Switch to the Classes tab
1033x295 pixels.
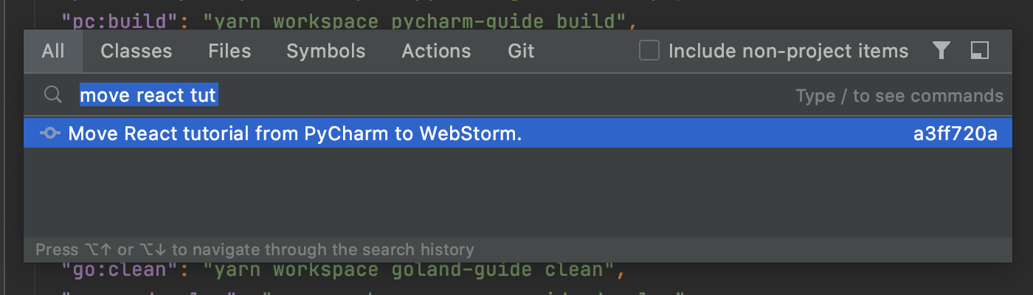tap(137, 51)
